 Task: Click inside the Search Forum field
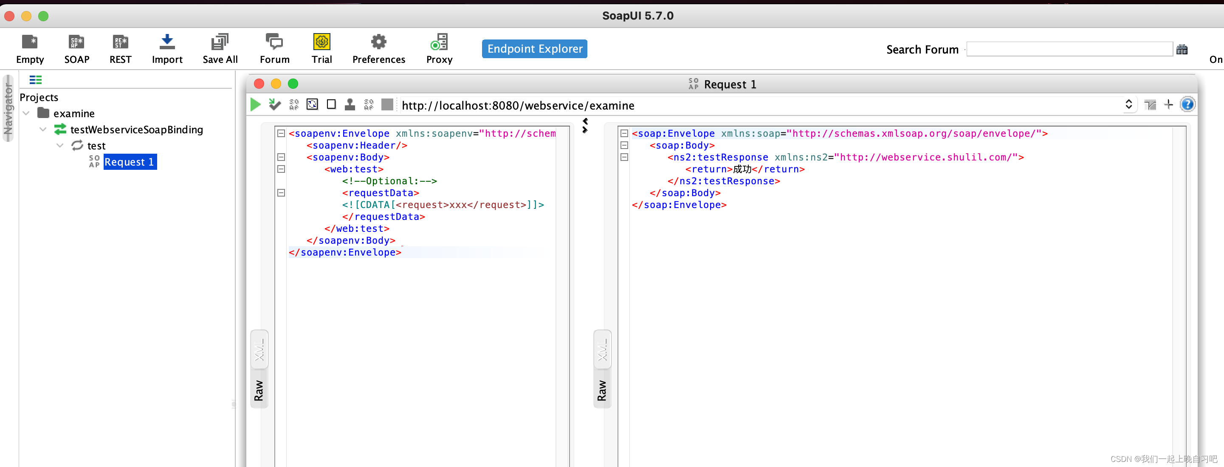click(1068, 48)
